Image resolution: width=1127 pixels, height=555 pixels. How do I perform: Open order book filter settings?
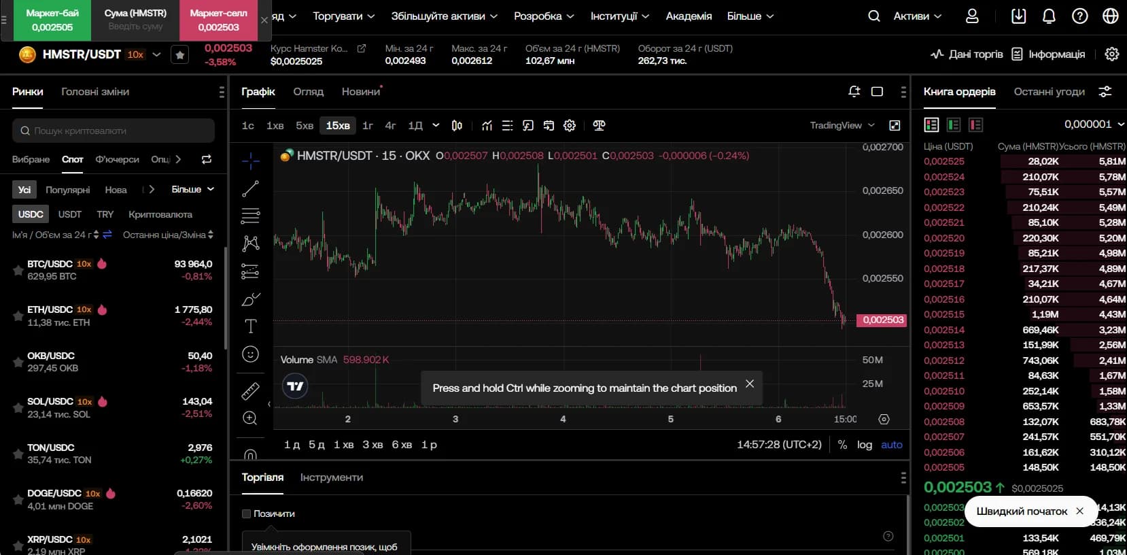click(1105, 91)
